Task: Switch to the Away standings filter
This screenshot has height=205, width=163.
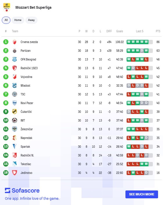Action: pos(31,20)
